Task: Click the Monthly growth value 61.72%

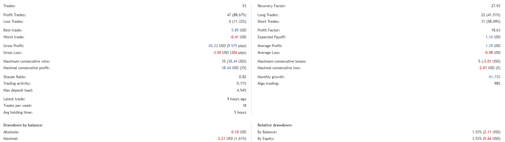Action: (494, 77)
